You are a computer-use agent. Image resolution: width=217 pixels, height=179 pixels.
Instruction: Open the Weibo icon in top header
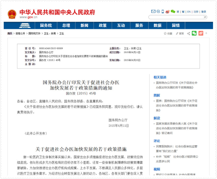point(167,12)
